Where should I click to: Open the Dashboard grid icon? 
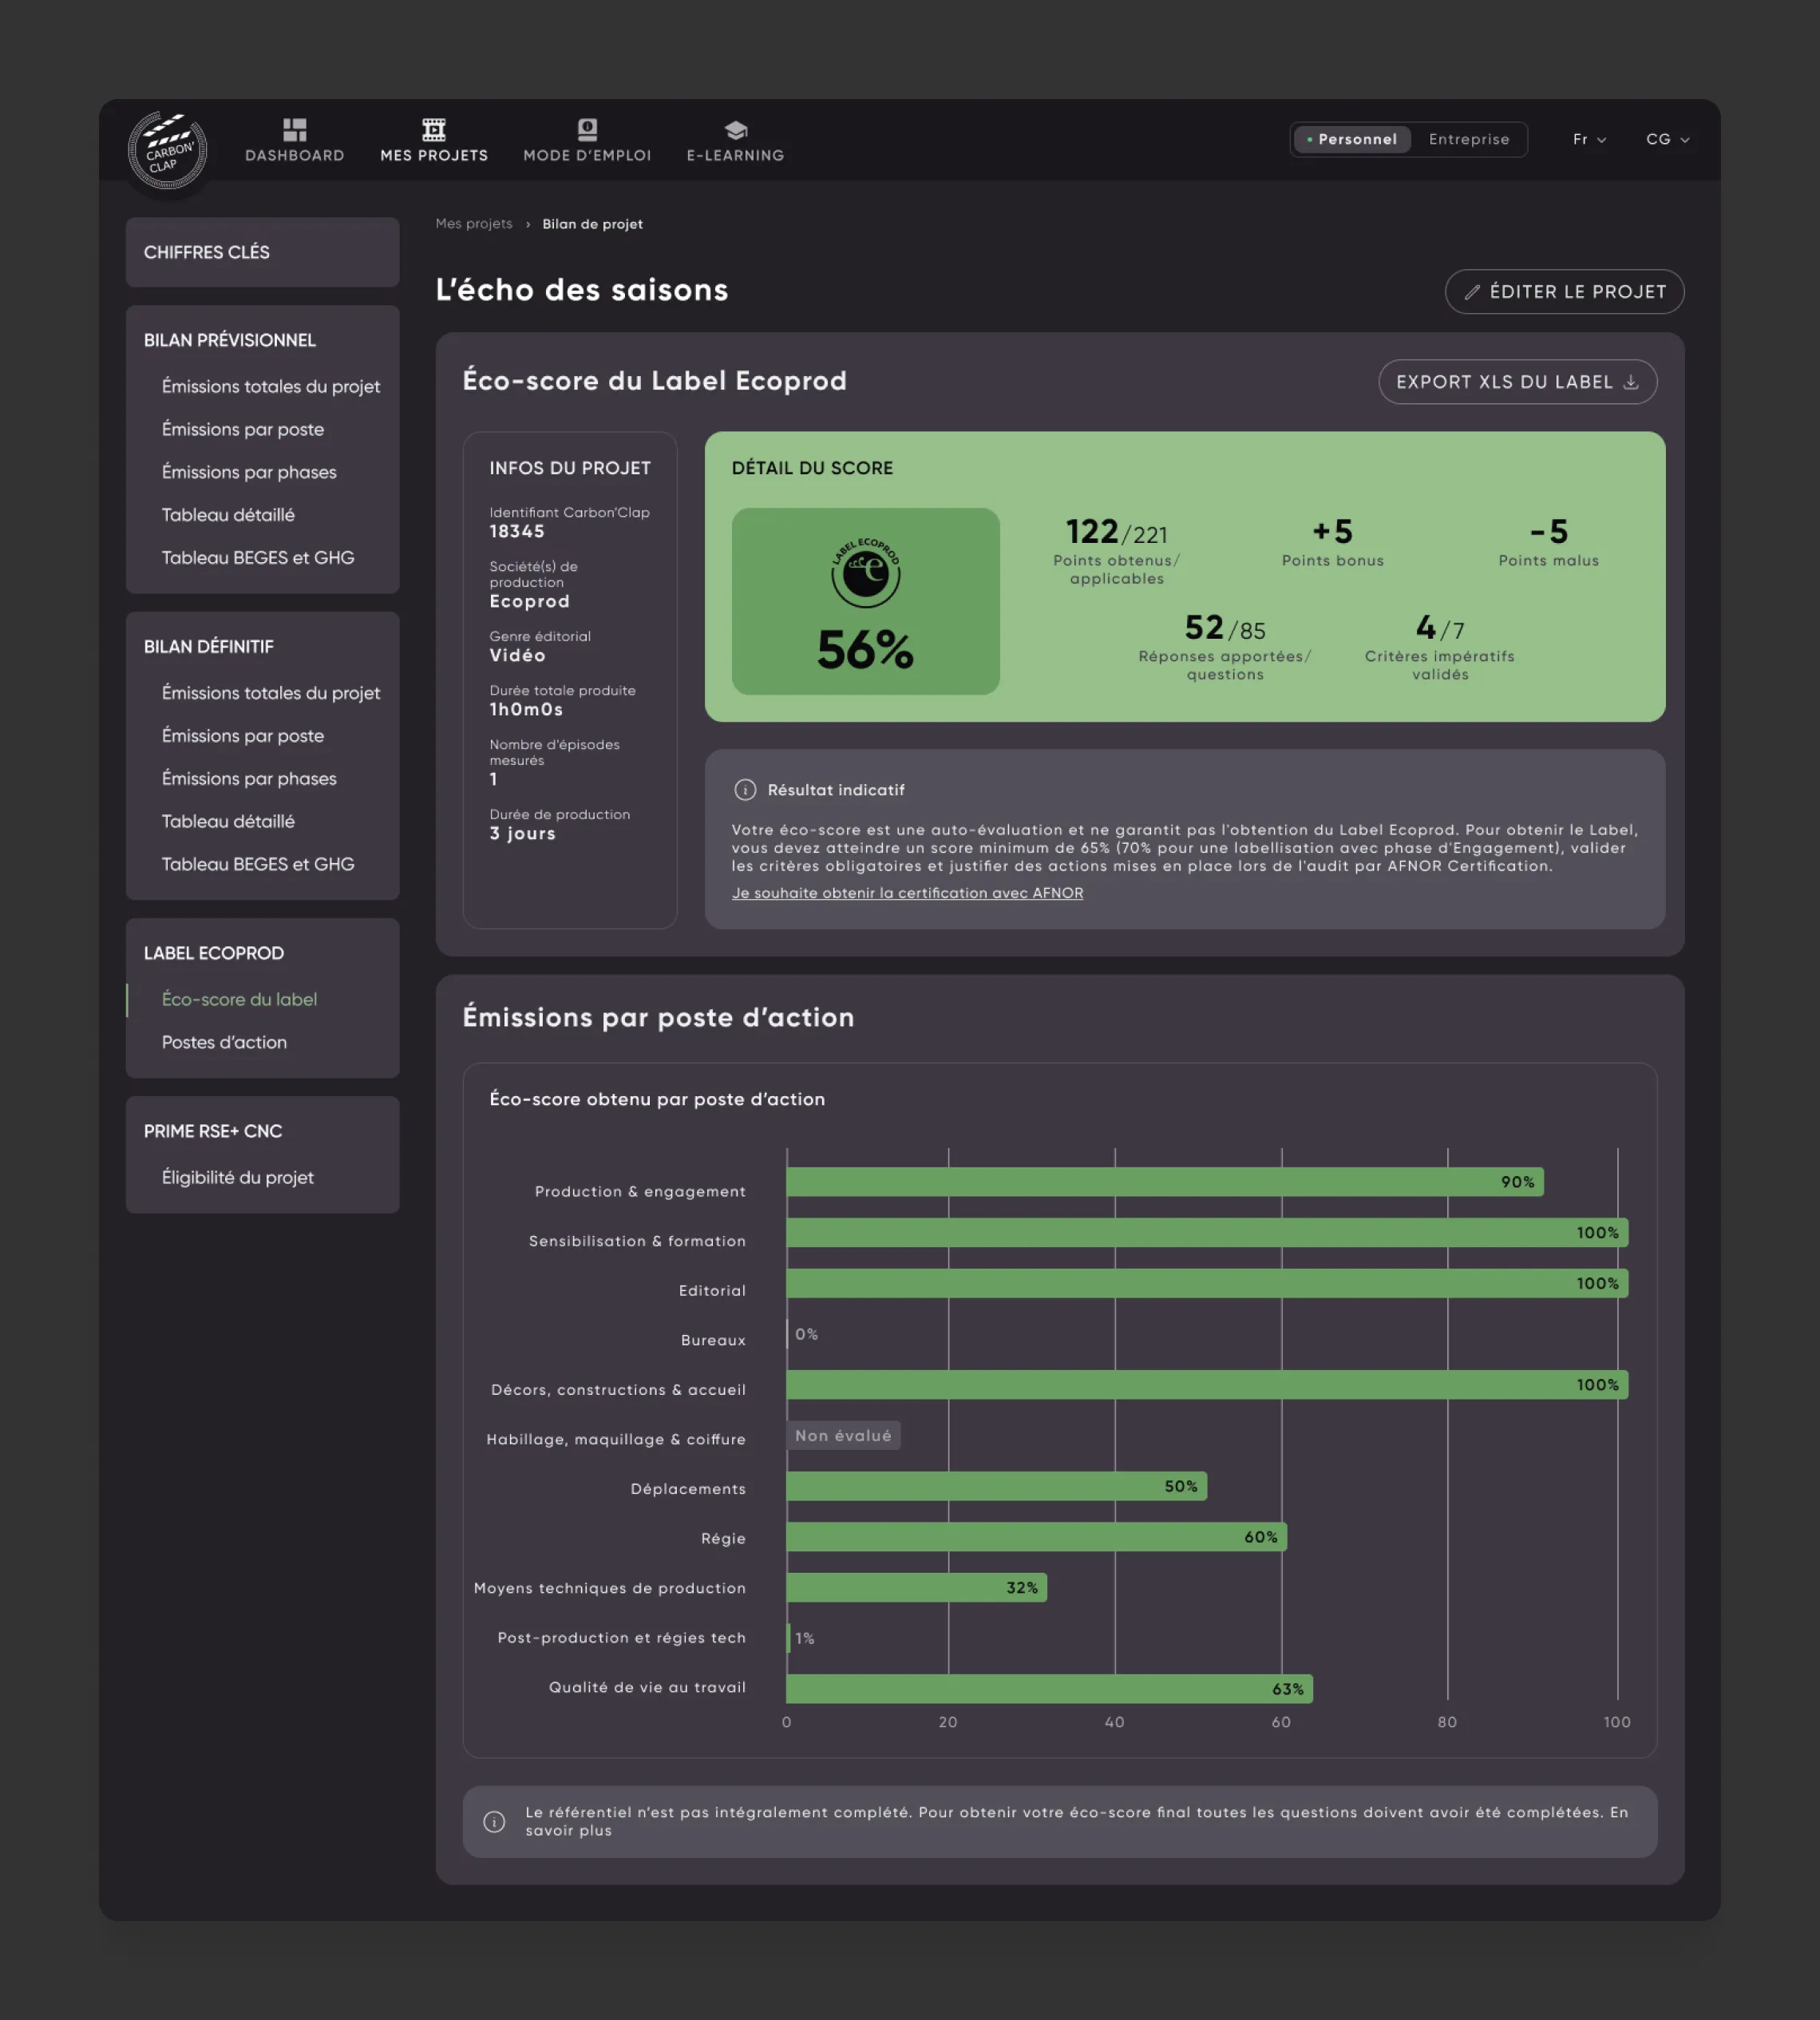click(x=294, y=129)
